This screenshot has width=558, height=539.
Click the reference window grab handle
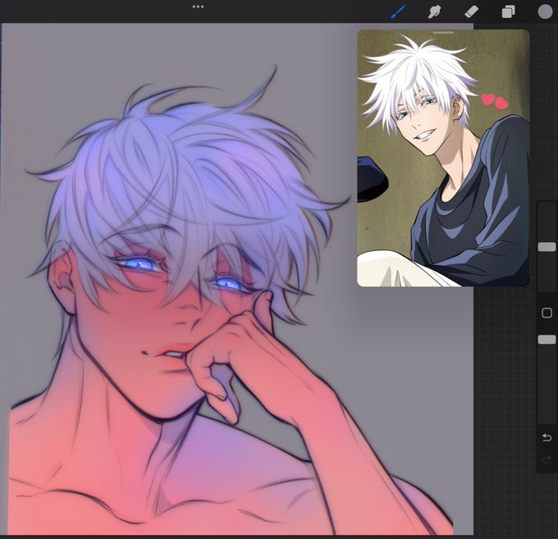[443, 32]
